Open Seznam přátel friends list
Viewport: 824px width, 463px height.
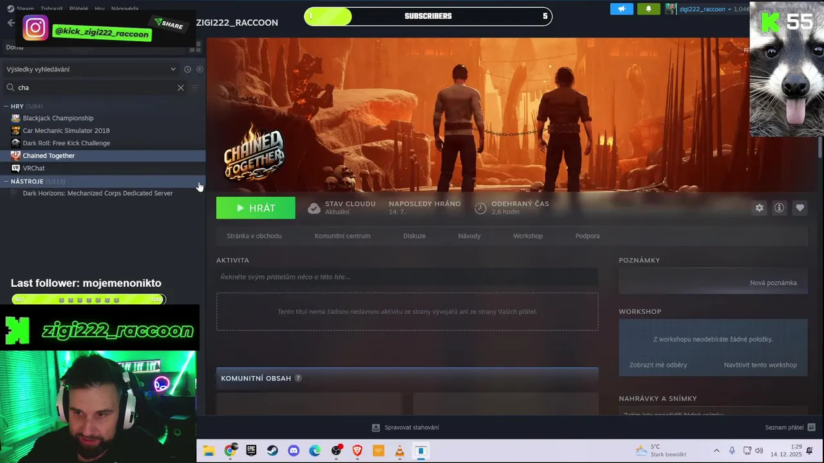point(790,428)
